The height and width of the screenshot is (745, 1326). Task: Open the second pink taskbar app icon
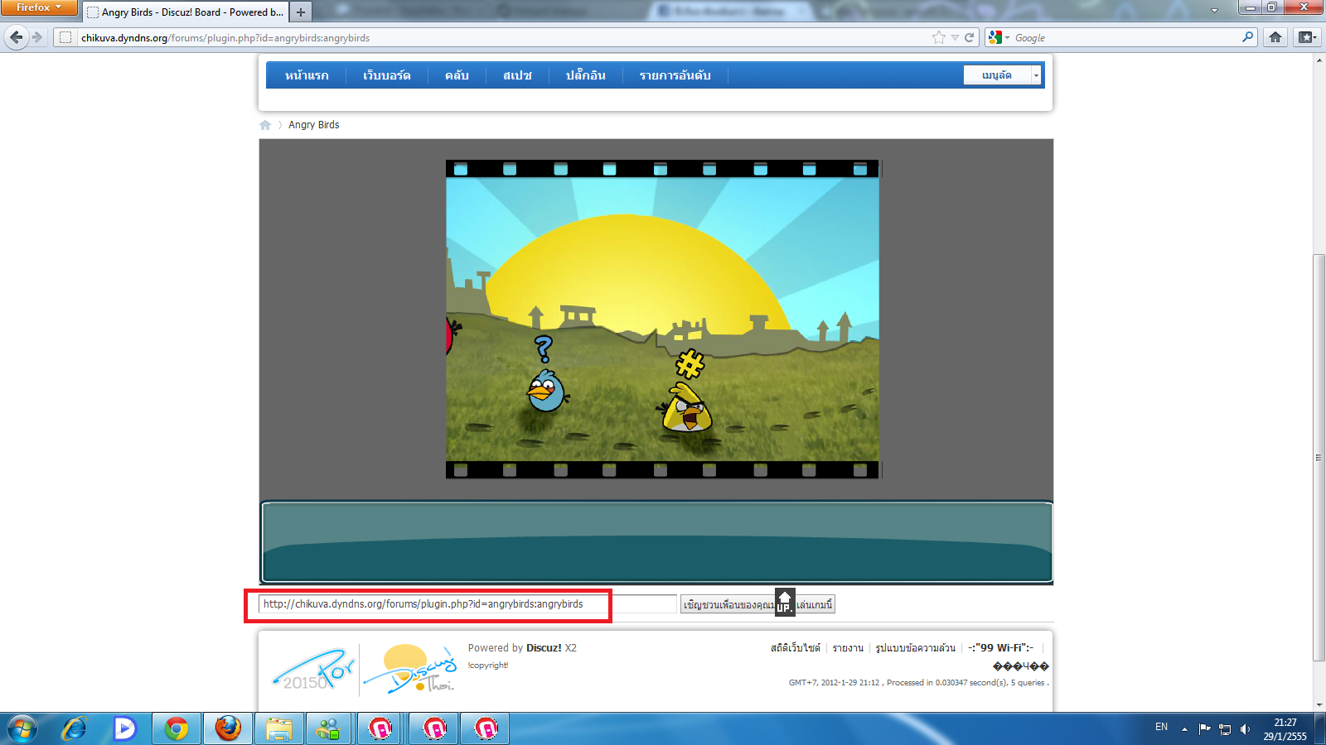(434, 728)
